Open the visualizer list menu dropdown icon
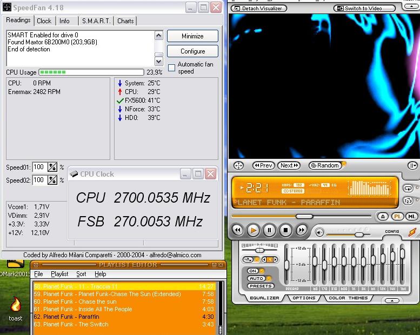 coord(412,165)
